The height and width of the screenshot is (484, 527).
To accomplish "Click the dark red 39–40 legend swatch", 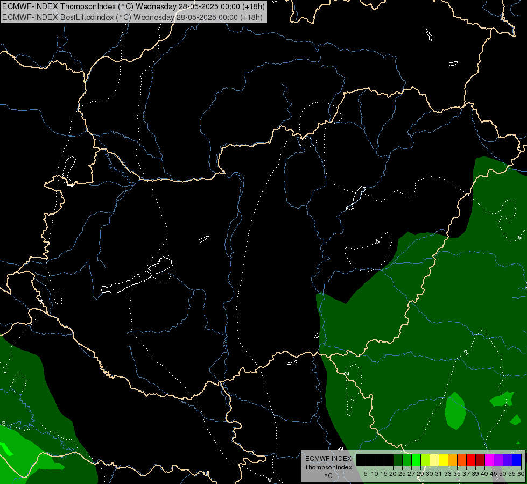I will tap(480, 460).
